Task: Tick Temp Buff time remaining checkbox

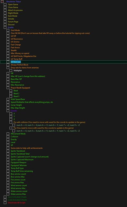Action: click(x=8, y=171)
